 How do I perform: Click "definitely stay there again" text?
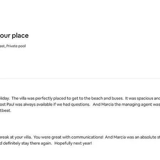(x=27, y=143)
